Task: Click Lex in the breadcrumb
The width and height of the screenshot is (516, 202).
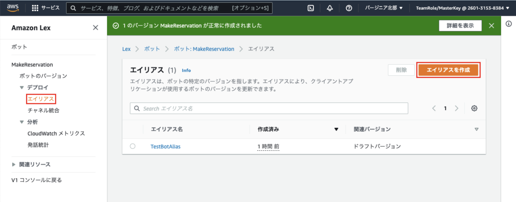Action: click(x=127, y=49)
